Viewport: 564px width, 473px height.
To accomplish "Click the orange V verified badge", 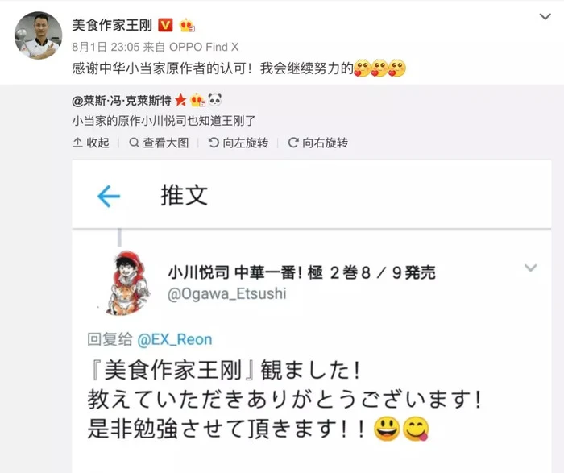I will (165, 25).
